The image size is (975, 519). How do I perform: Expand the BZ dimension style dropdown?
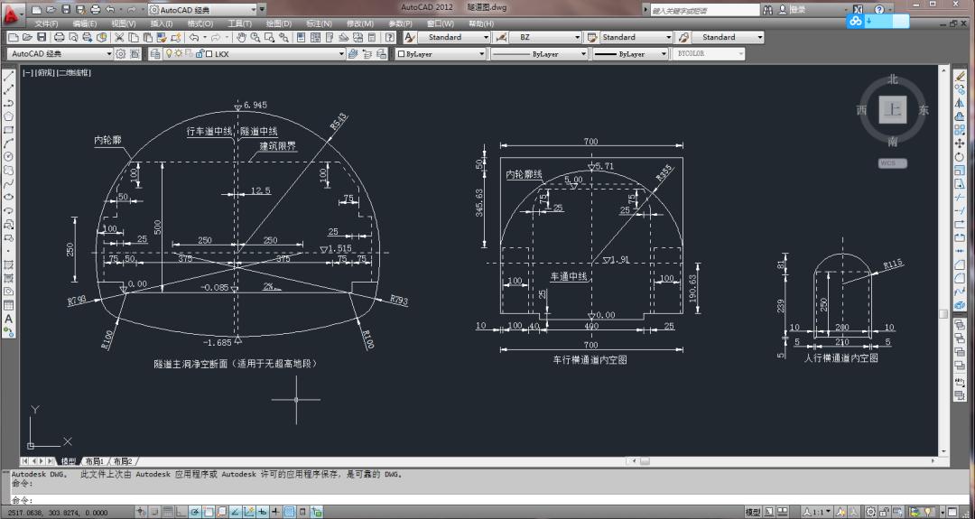click(x=576, y=38)
